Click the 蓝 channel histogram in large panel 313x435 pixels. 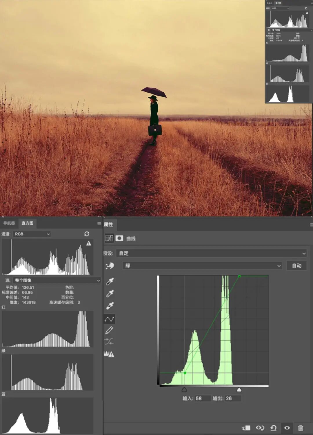[x=48, y=416]
